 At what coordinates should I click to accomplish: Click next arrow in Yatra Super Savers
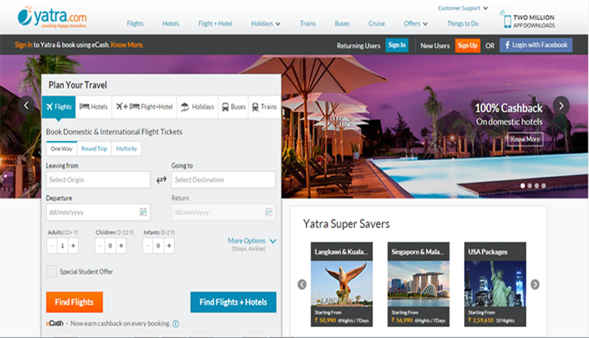[535, 284]
